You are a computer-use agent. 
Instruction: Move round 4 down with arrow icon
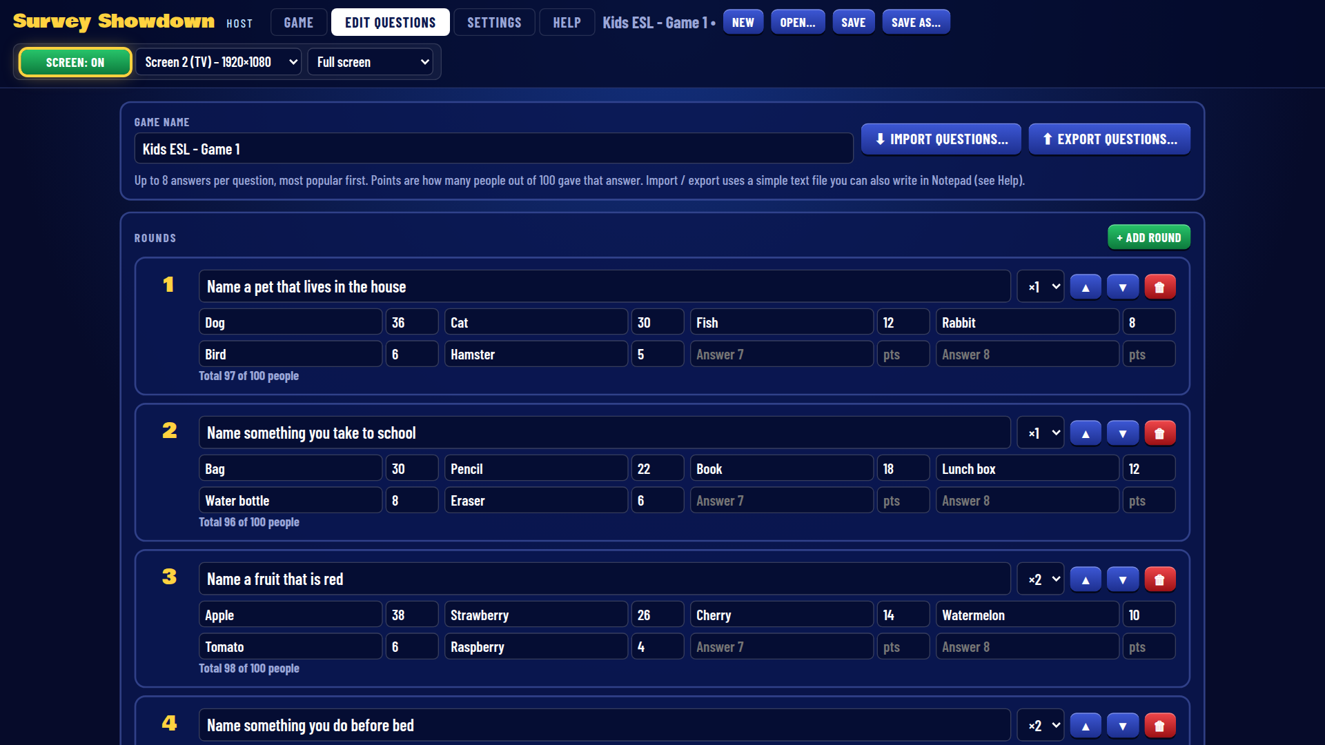tap(1123, 726)
